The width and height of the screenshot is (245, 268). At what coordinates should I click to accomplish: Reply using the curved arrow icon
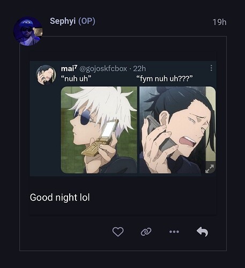click(x=202, y=232)
